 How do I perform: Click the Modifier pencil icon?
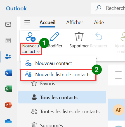coord(55,37)
